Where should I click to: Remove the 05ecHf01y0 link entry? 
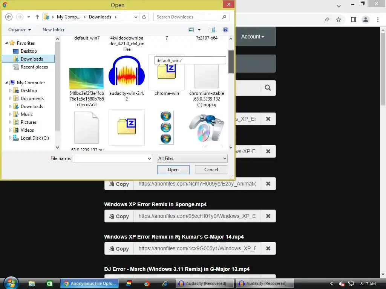tap(268, 216)
